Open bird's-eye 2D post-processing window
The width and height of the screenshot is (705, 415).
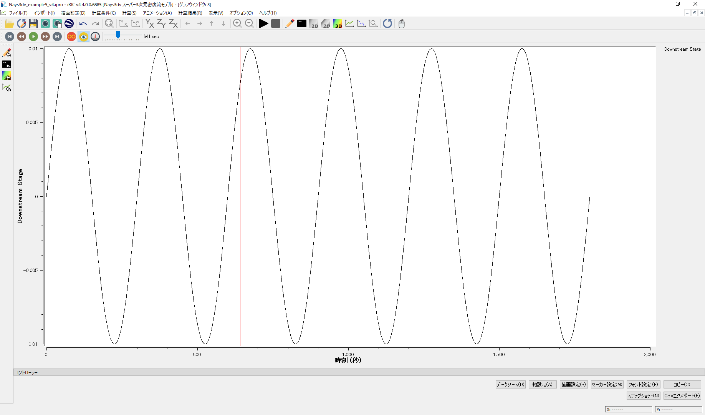point(326,24)
